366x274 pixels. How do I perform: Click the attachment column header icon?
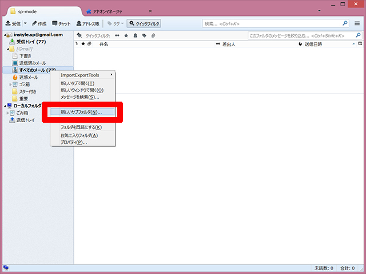(89, 44)
